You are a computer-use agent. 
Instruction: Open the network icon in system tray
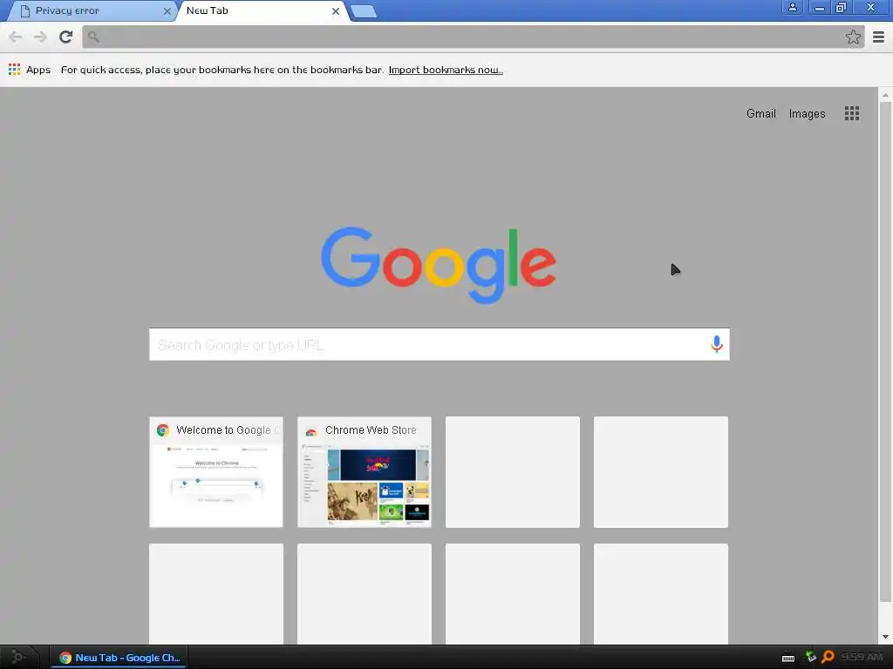[810, 657]
